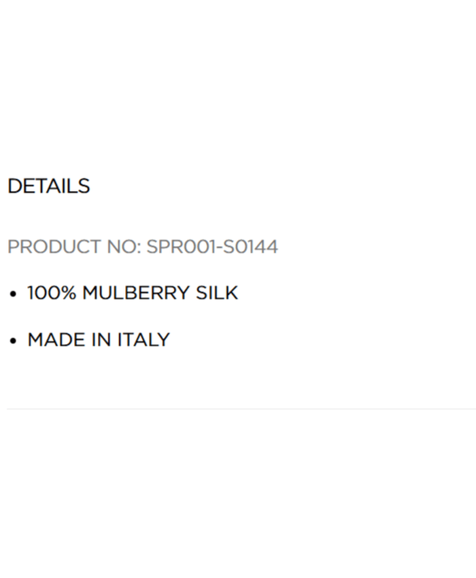Click the letter D starting DETAILS
Image resolution: width=476 pixels, height=578 pixels.
14,186
